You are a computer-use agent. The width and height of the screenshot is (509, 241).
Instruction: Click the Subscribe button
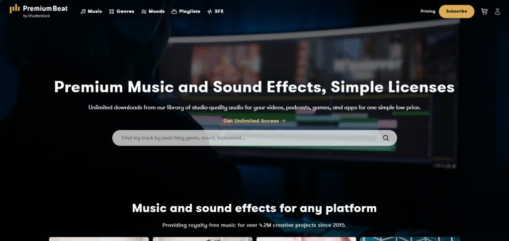click(x=456, y=11)
